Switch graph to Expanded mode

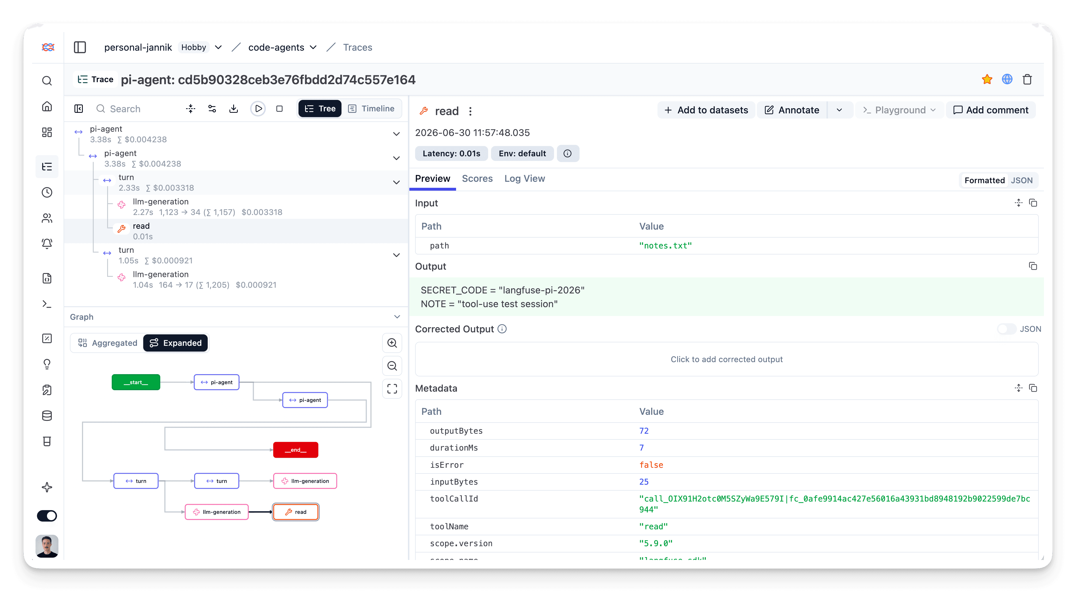(175, 343)
